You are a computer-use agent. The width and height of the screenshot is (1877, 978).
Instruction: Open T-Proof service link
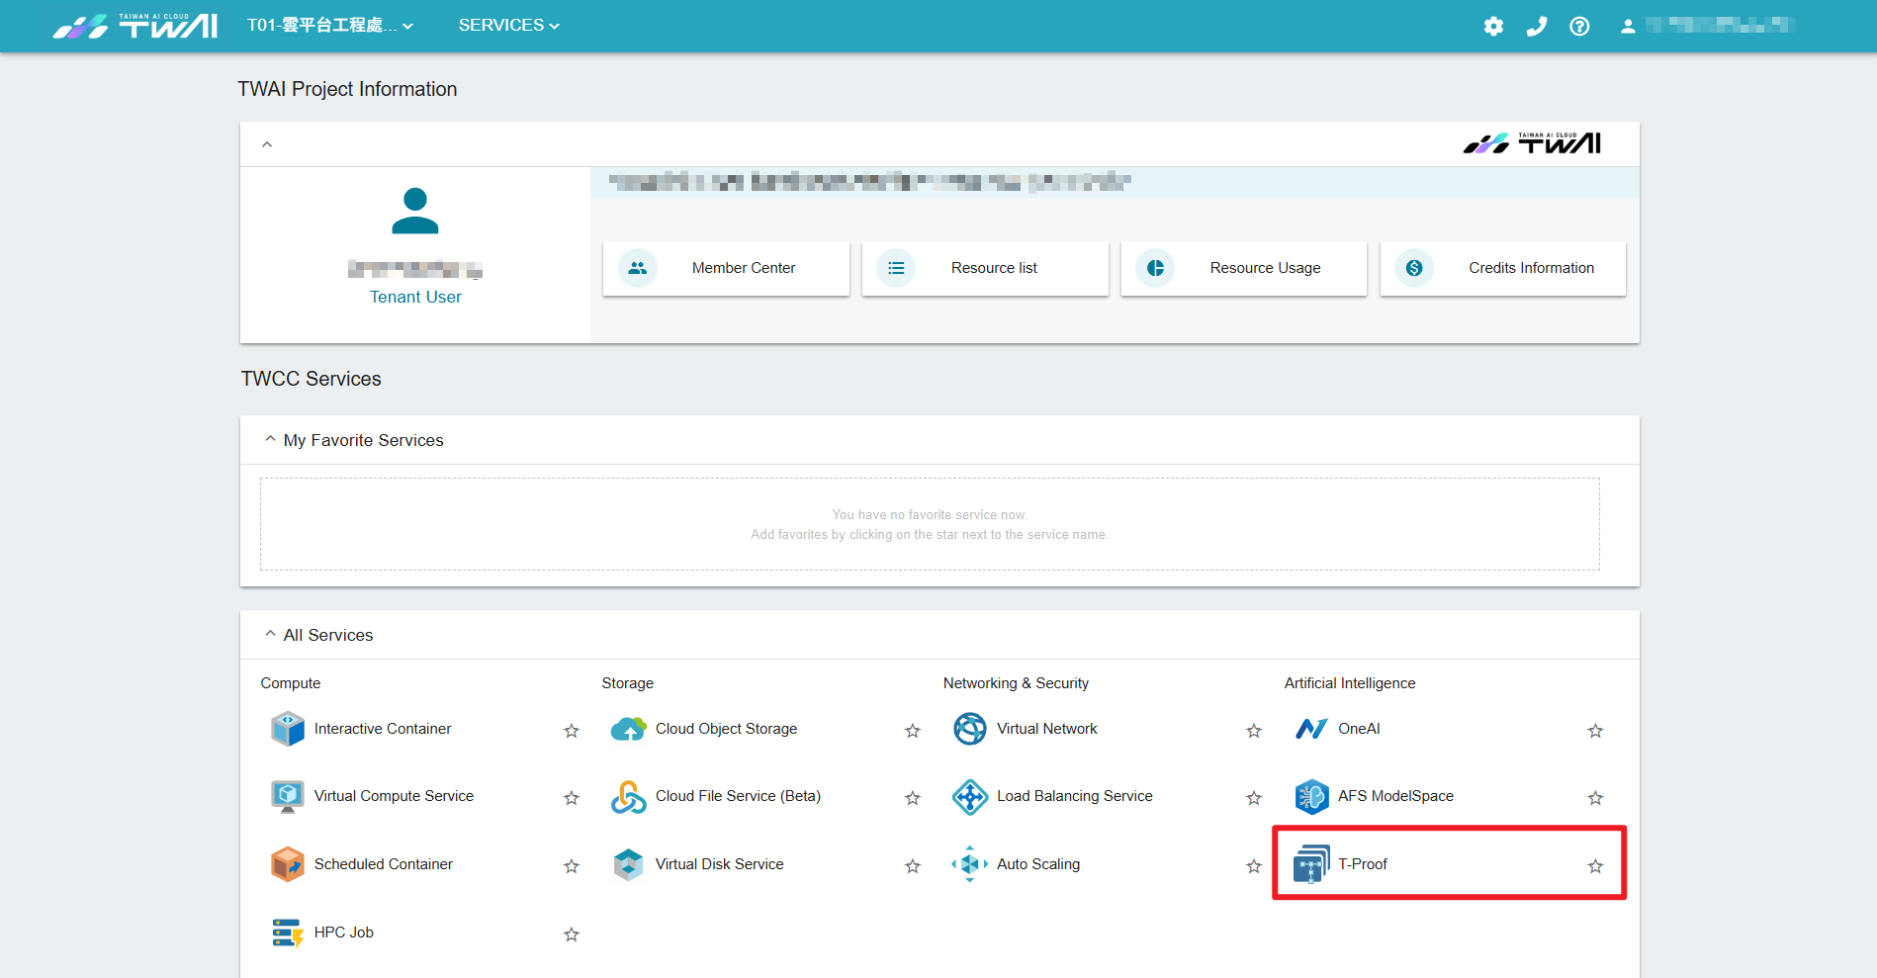tap(1363, 864)
